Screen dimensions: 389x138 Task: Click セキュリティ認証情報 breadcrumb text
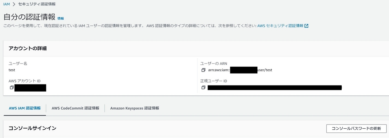point(36,4)
